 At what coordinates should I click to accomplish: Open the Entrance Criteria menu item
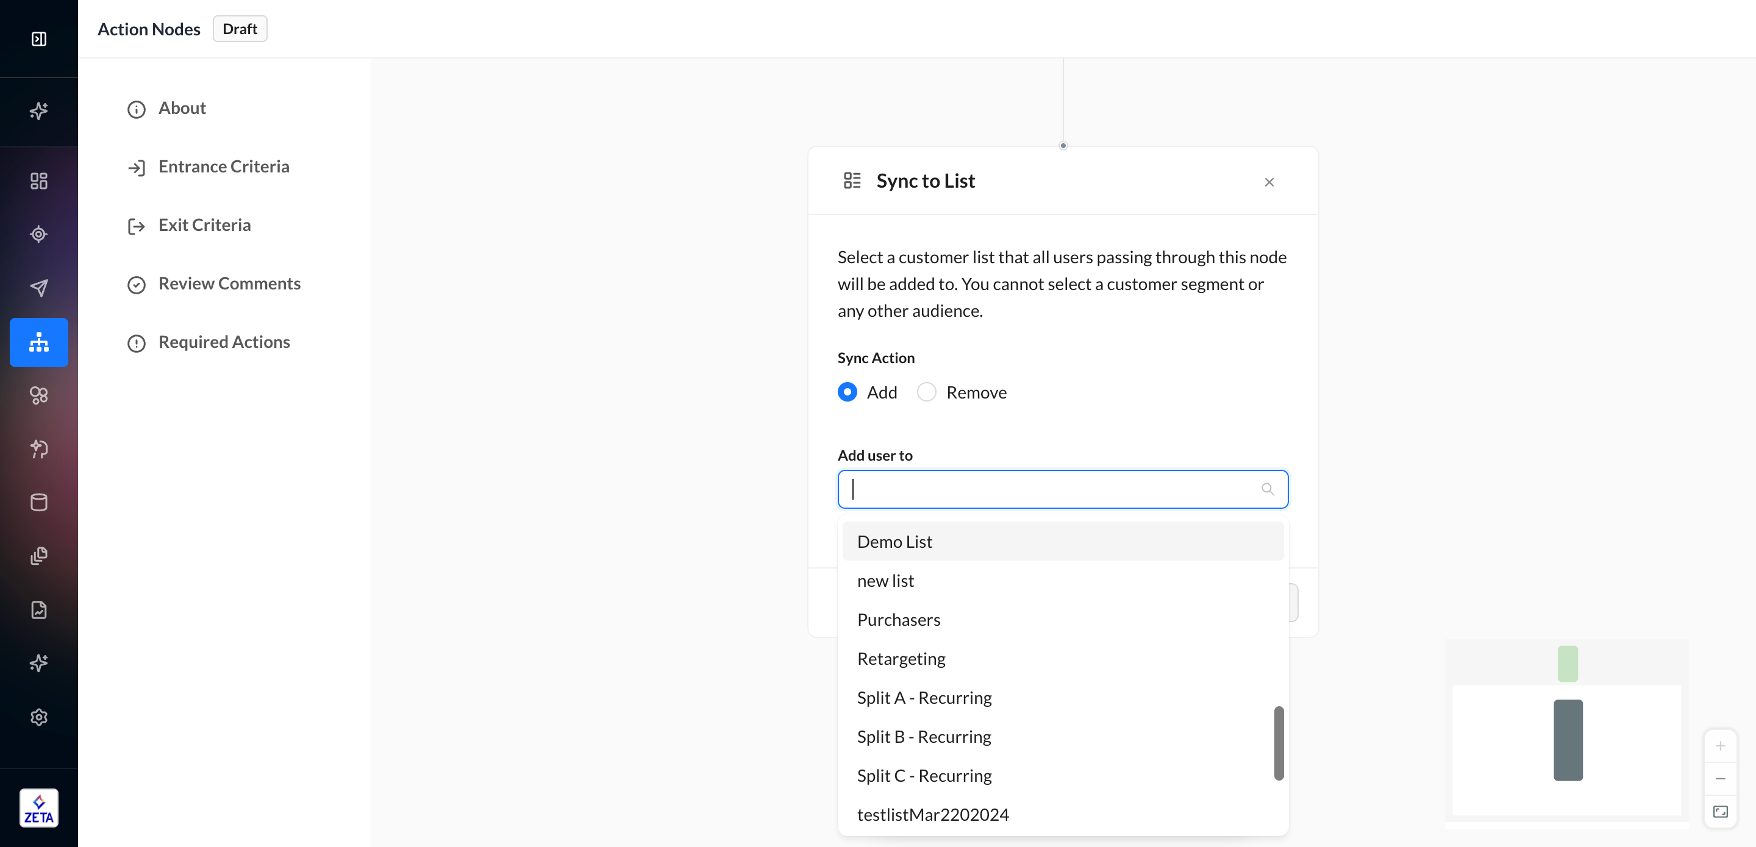point(224,167)
